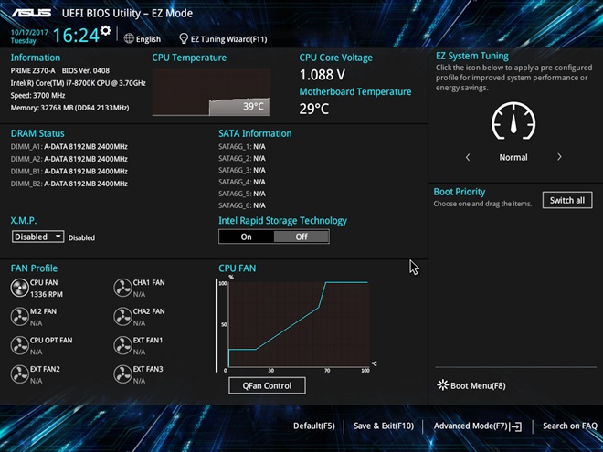Click the SATA6G_4: N/A entry

click(242, 182)
